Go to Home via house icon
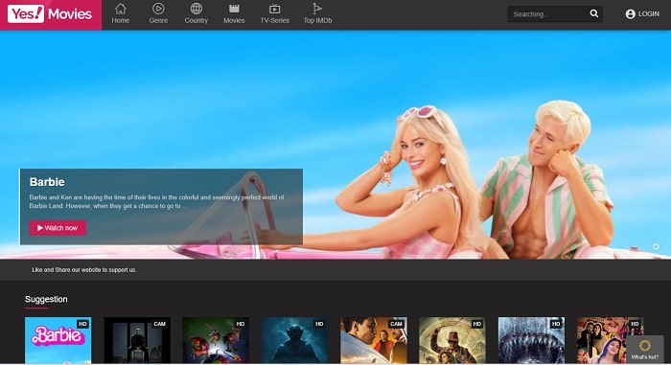 point(121,9)
